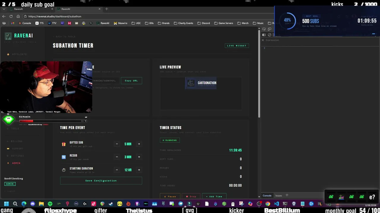The image size is (380, 213).
Task: Copy the overlay URL with Copy URL
Action: click(x=131, y=80)
